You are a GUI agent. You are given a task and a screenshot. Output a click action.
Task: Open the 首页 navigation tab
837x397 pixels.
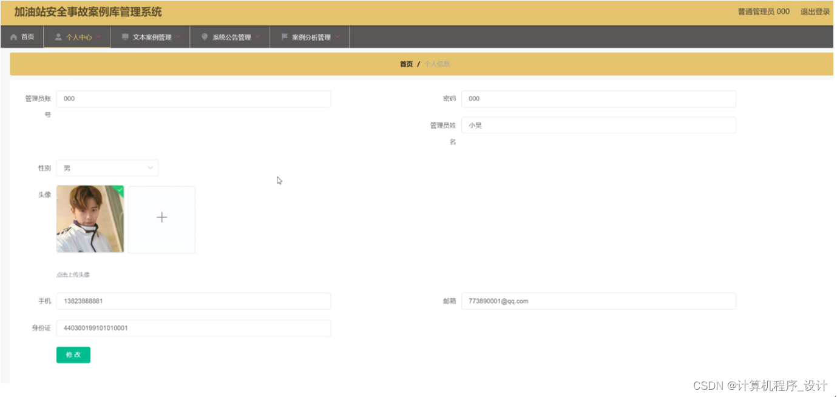pos(22,37)
